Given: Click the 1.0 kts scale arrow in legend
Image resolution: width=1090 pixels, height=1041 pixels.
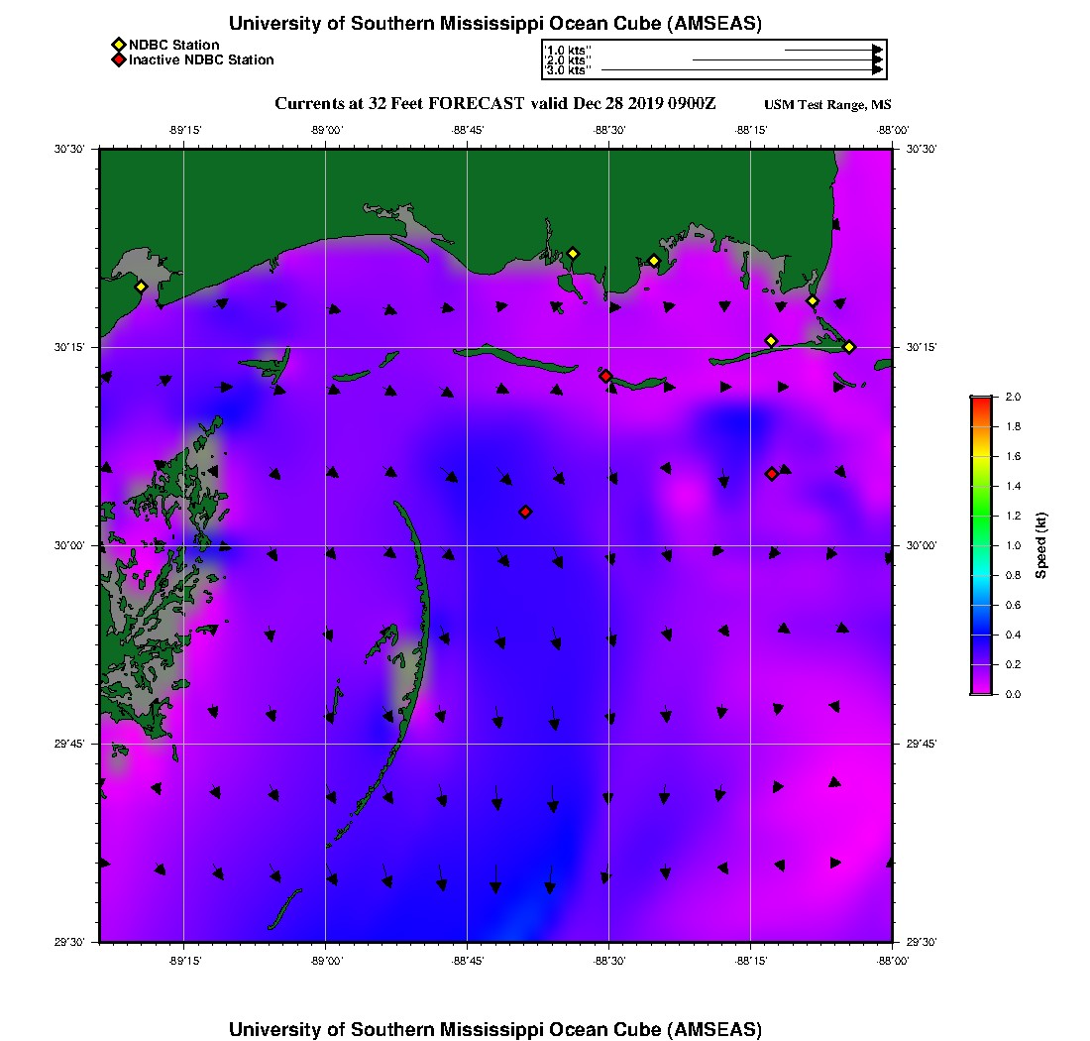Looking at the screenshot, I should (x=832, y=49).
